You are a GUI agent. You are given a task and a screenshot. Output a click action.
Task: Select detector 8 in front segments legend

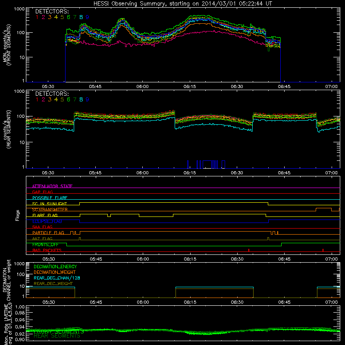click(x=81, y=17)
